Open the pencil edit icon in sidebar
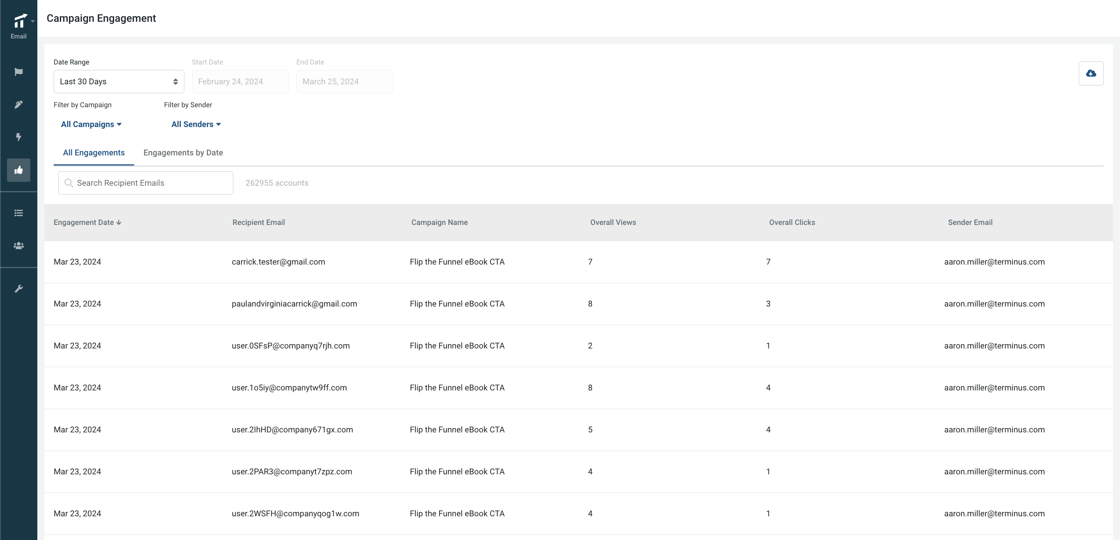The height and width of the screenshot is (540, 1120). [19, 104]
